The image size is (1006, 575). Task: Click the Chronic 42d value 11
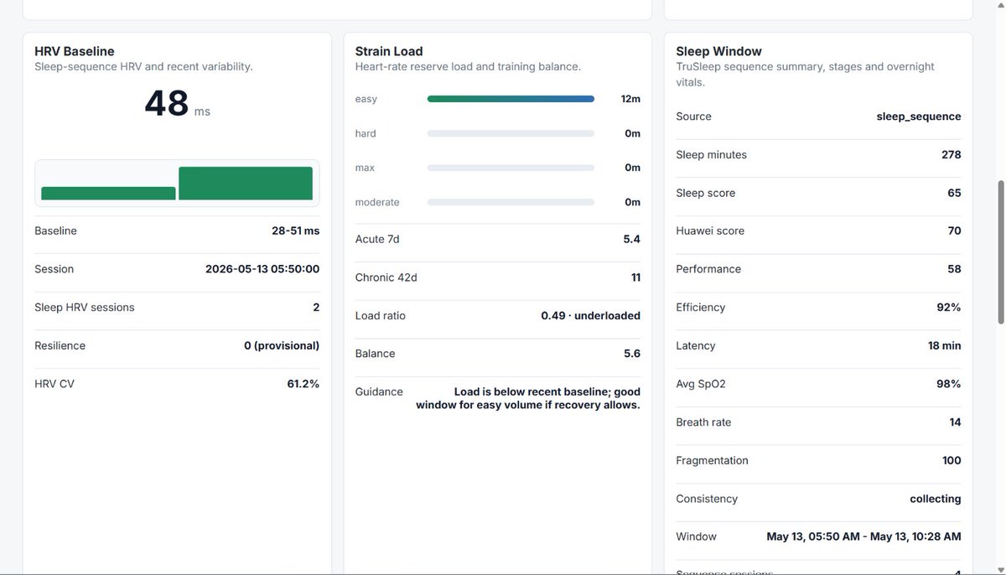(635, 277)
